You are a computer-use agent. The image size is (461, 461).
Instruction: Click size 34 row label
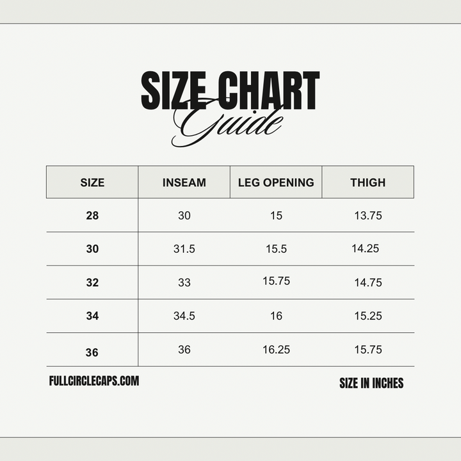coord(92,316)
